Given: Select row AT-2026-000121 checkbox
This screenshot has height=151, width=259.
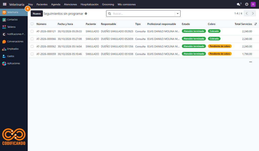Looking at the screenshot, I should click(x=32, y=31).
